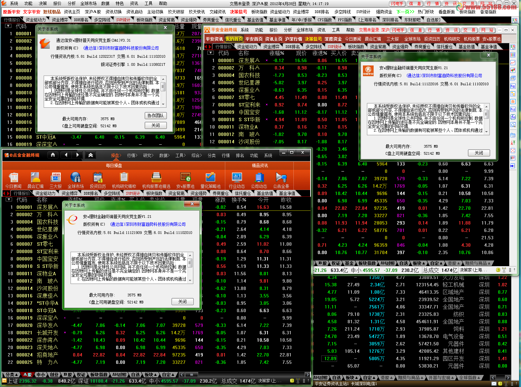Navigate back arrow in e点金 title bar
The width and height of the screenshot is (521, 387).
click(66, 155)
